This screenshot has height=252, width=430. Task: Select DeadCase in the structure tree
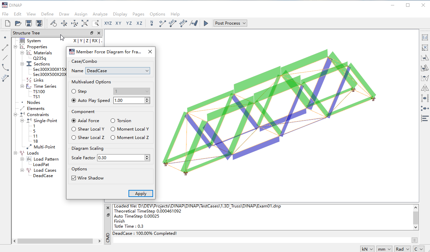(43, 176)
